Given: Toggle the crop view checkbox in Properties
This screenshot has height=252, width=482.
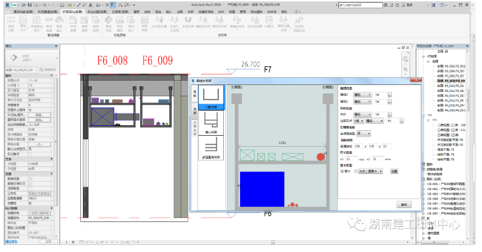Looking at the screenshot, I should point(30,179).
